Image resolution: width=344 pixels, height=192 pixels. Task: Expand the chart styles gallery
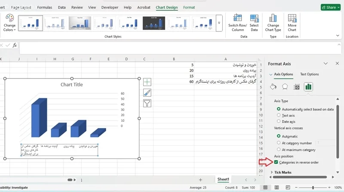click(219, 23)
